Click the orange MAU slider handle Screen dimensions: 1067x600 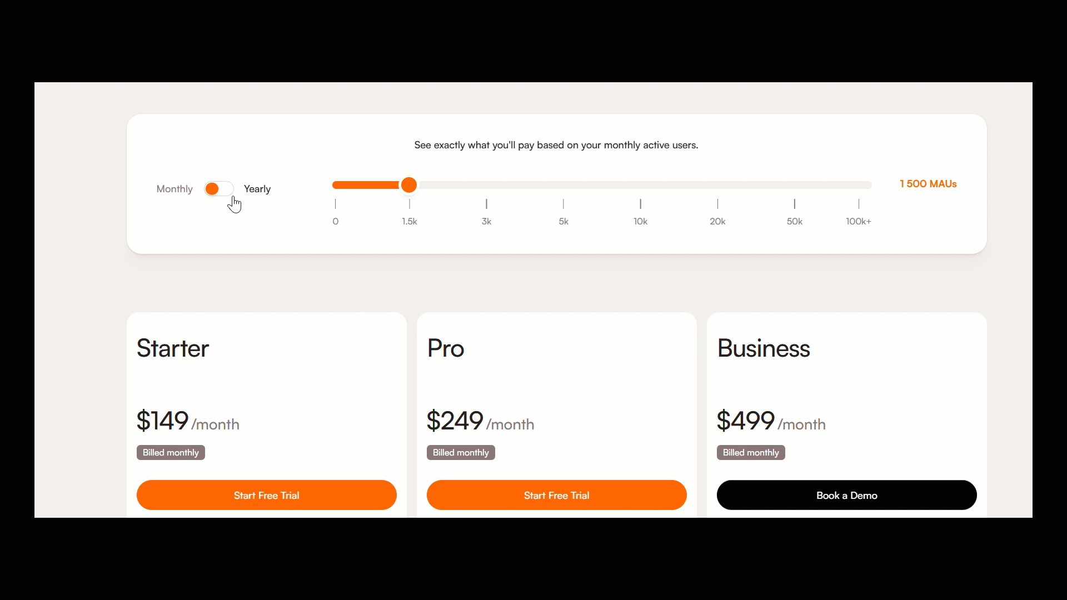click(409, 185)
